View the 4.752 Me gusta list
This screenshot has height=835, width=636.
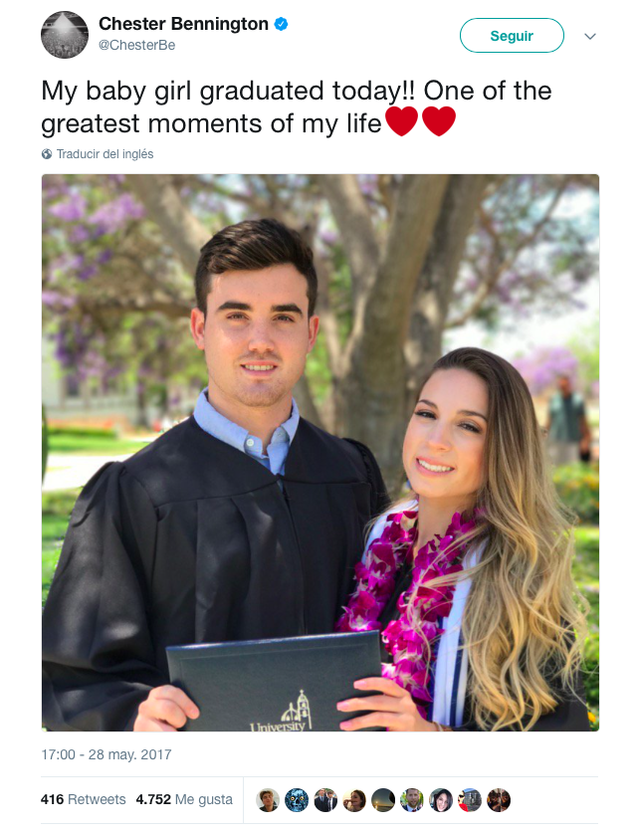click(x=184, y=799)
